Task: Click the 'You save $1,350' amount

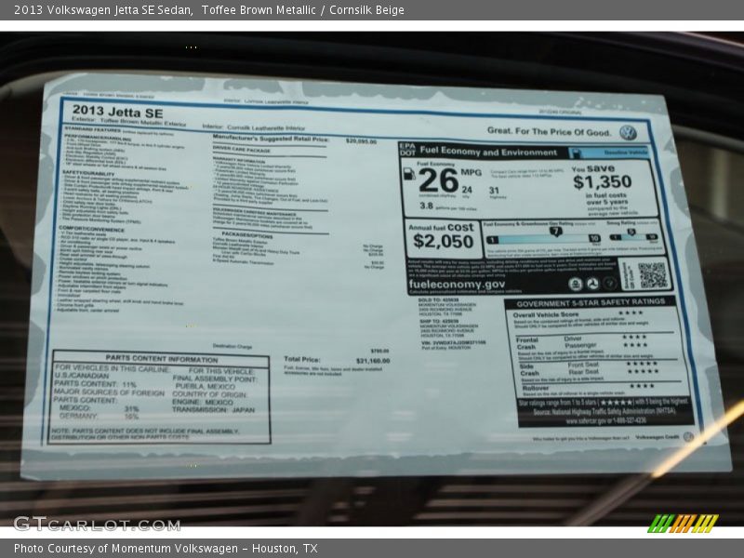Action: pos(602,181)
